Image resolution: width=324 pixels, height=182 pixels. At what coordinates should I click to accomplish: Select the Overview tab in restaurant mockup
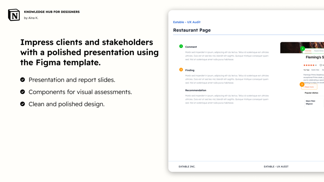pos(308,51)
